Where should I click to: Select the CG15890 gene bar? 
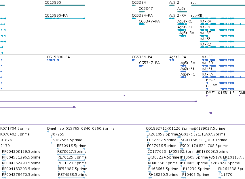pos(65,5)
